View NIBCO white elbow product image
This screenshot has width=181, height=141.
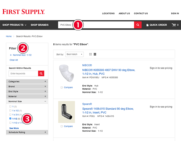[67, 73]
